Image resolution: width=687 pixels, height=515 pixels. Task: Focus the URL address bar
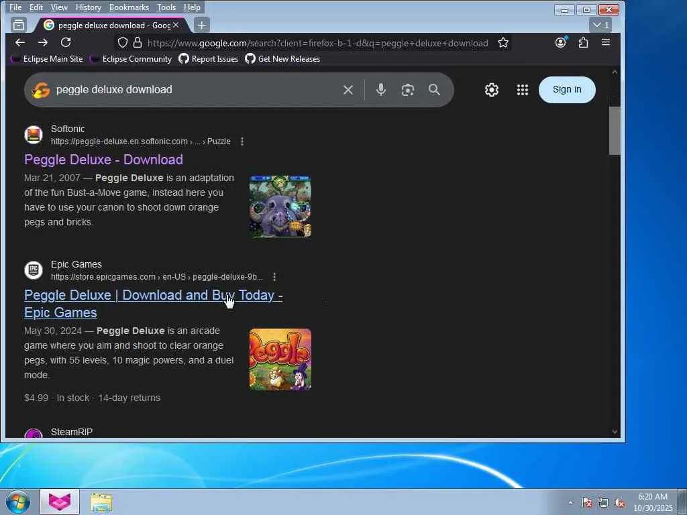pos(317,43)
